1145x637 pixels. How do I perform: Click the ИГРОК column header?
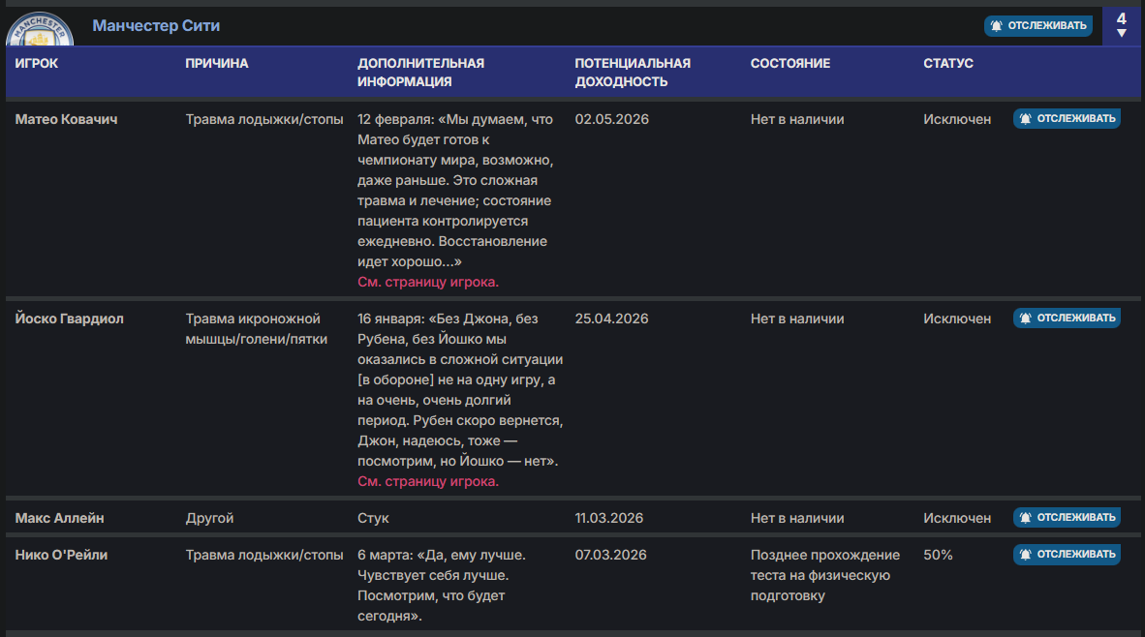(x=37, y=64)
